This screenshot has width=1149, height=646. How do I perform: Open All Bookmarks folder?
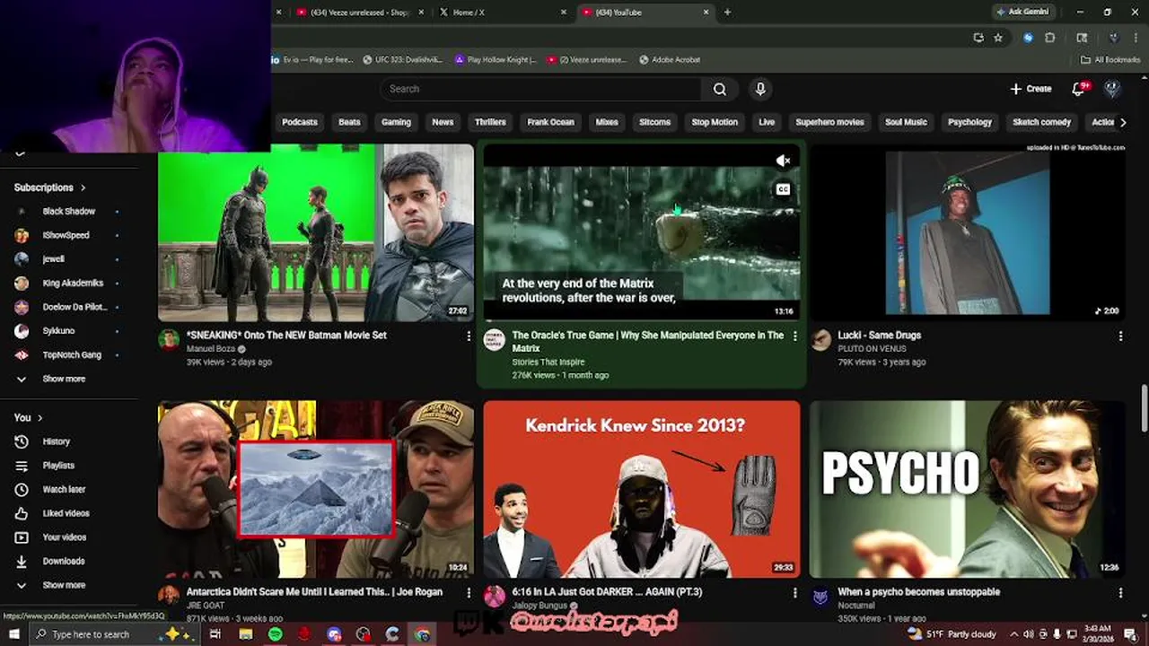coord(1110,59)
